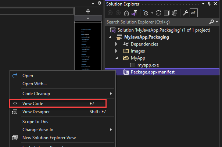
Task: Select the MyApp folder
Action: [138, 58]
